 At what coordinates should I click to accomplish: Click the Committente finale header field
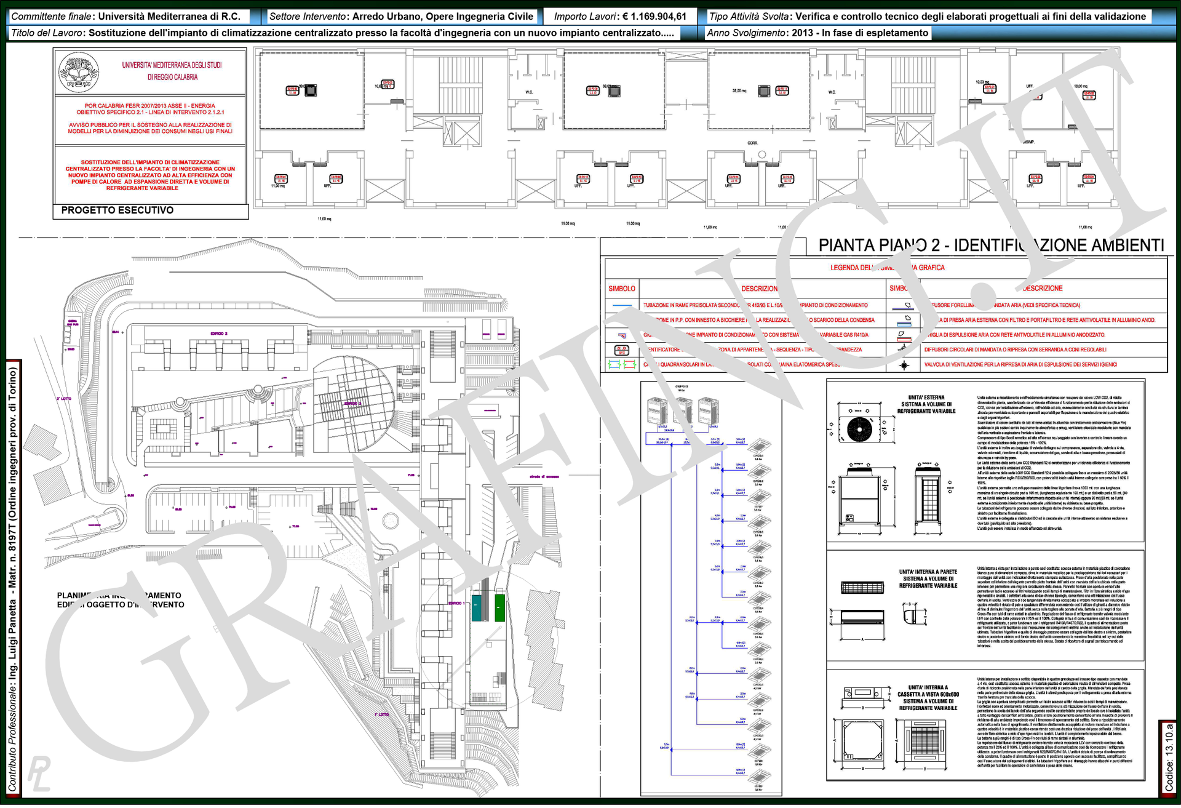pyautogui.click(x=126, y=17)
